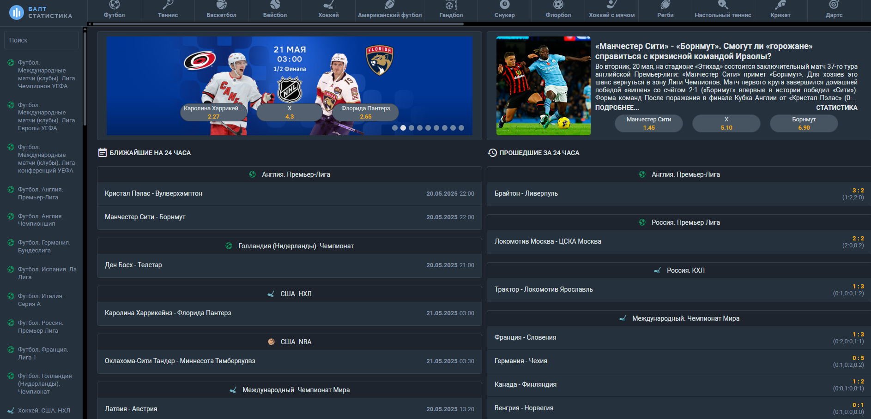Open Манчестер Сити - Борнмут upcoming match

(x=290, y=217)
